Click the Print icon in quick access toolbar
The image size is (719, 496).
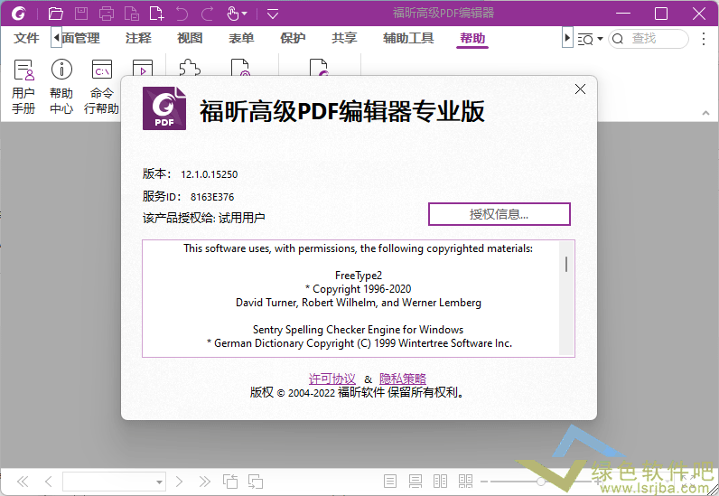(x=107, y=14)
